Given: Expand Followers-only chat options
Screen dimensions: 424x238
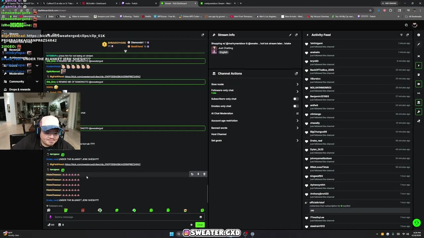Looking at the screenshot, I should 297,92.
